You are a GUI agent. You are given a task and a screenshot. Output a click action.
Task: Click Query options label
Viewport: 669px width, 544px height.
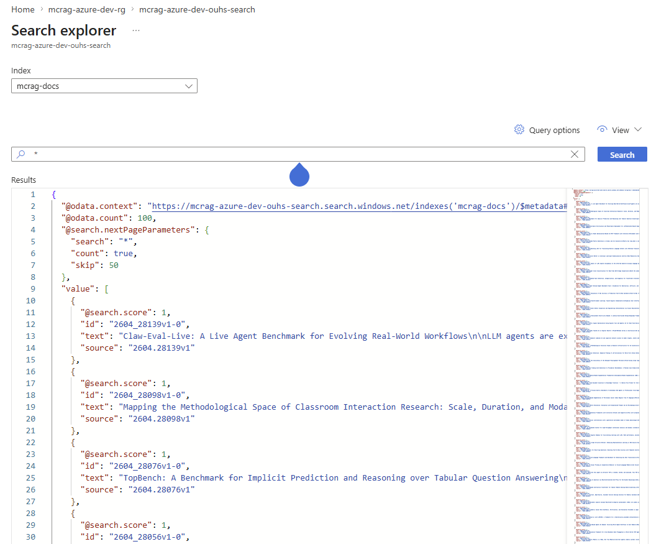pyautogui.click(x=554, y=130)
